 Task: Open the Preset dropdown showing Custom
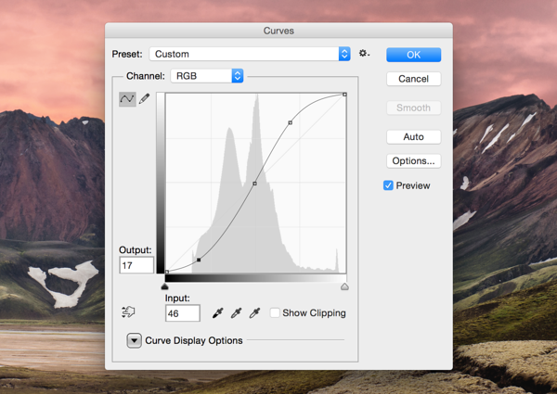(x=250, y=54)
